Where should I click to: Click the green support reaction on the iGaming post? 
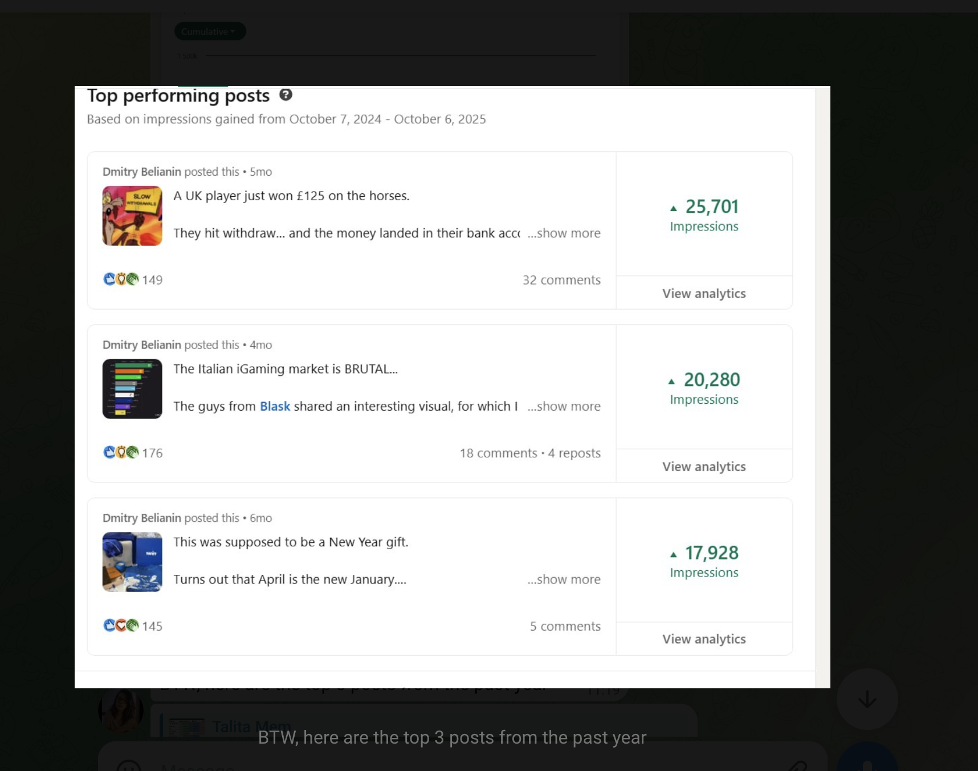click(x=133, y=452)
